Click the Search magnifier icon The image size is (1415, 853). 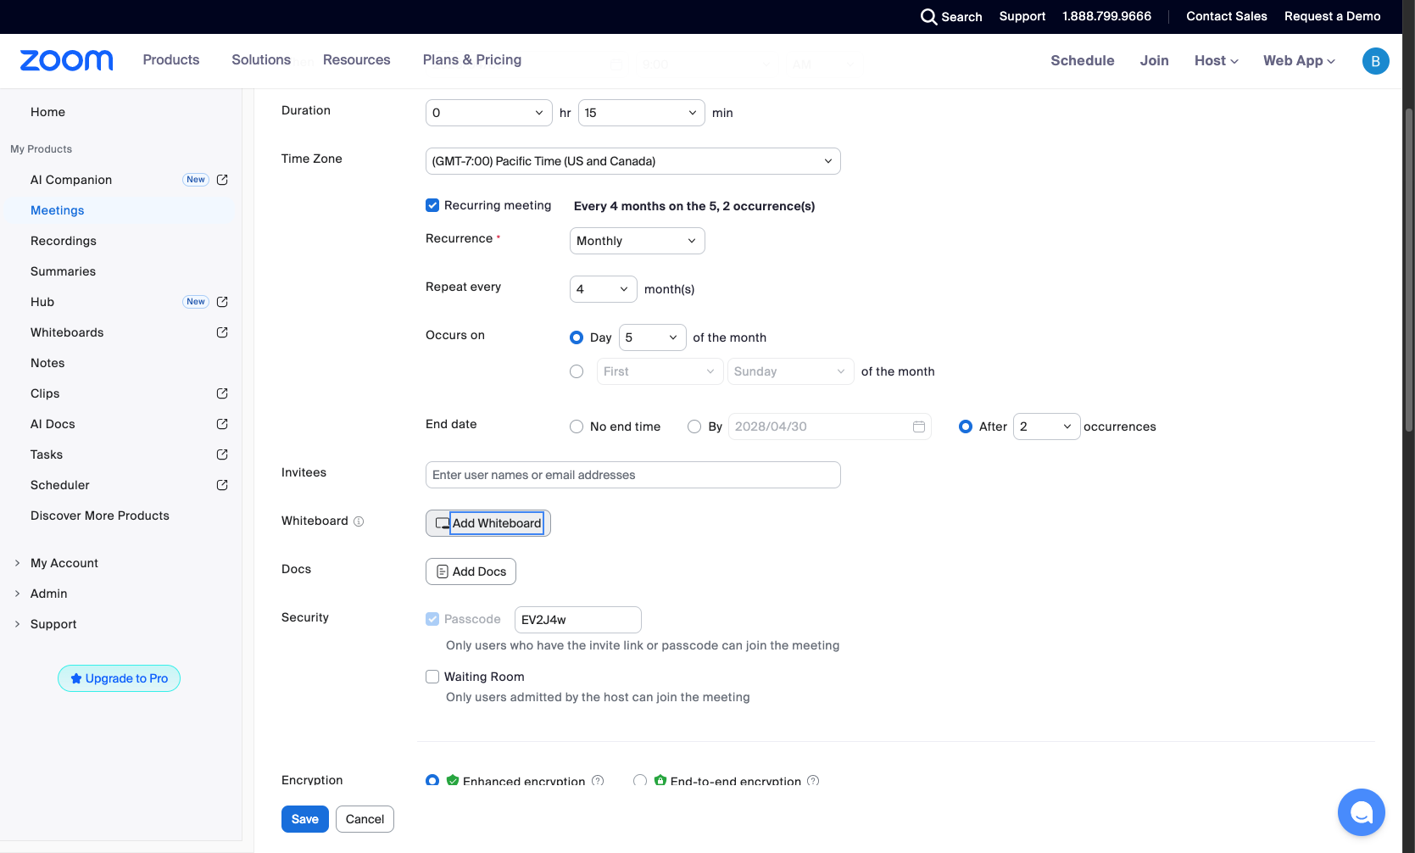[928, 17]
